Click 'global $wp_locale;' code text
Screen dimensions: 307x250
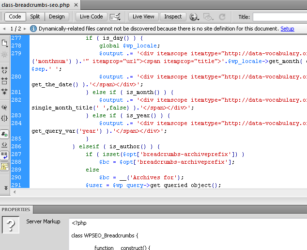pos(129,46)
